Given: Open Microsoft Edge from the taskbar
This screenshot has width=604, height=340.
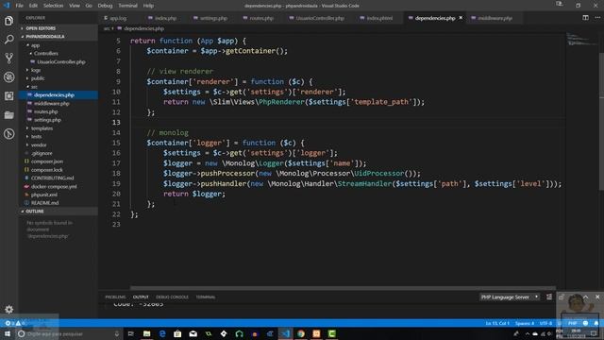Looking at the screenshot, I should [x=162, y=333].
